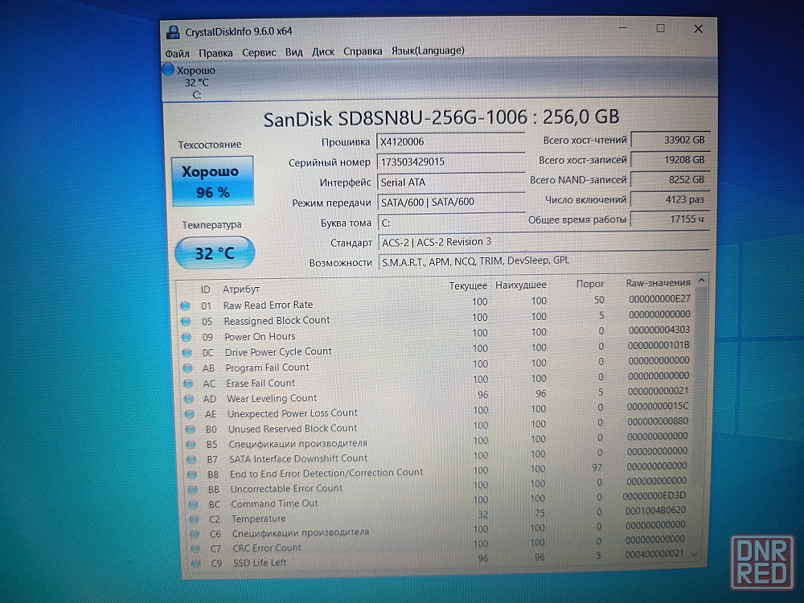Click the Текущее column header
804x603 pixels.
point(468,285)
